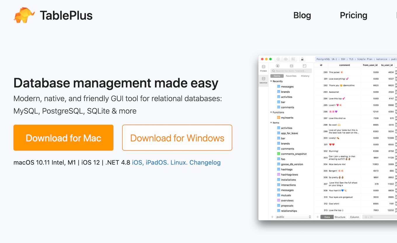Viewport: 397px width, 243px height.
Task: Click the Download for Mac button
Action: tap(63, 138)
